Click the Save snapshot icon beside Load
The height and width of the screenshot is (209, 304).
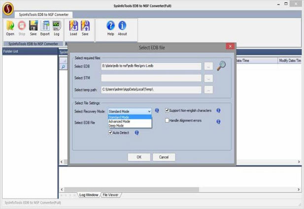85,26
